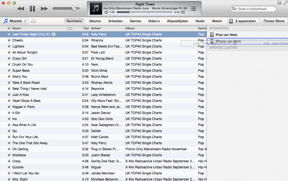Switch to the Artiesten tab
Image resolution: width=288 pixels, height=181 pixels.
(x=115, y=21)
